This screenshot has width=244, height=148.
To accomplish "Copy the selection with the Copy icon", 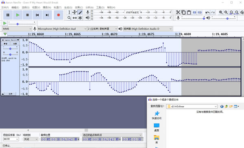I will click(183, 12).
